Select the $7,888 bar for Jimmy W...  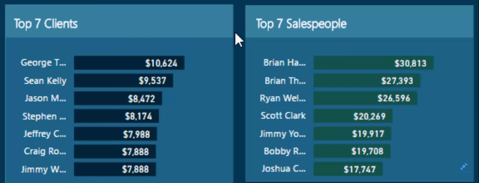115,169
